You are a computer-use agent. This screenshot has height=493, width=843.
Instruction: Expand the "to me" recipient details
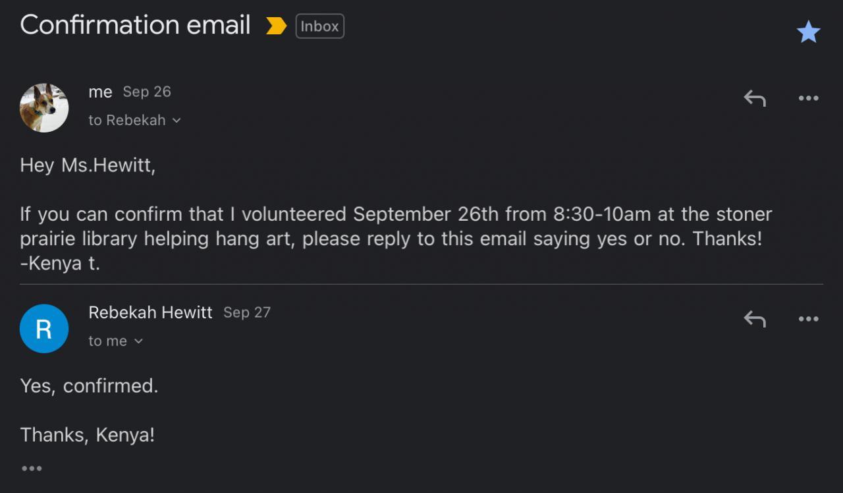pos(115,341)
